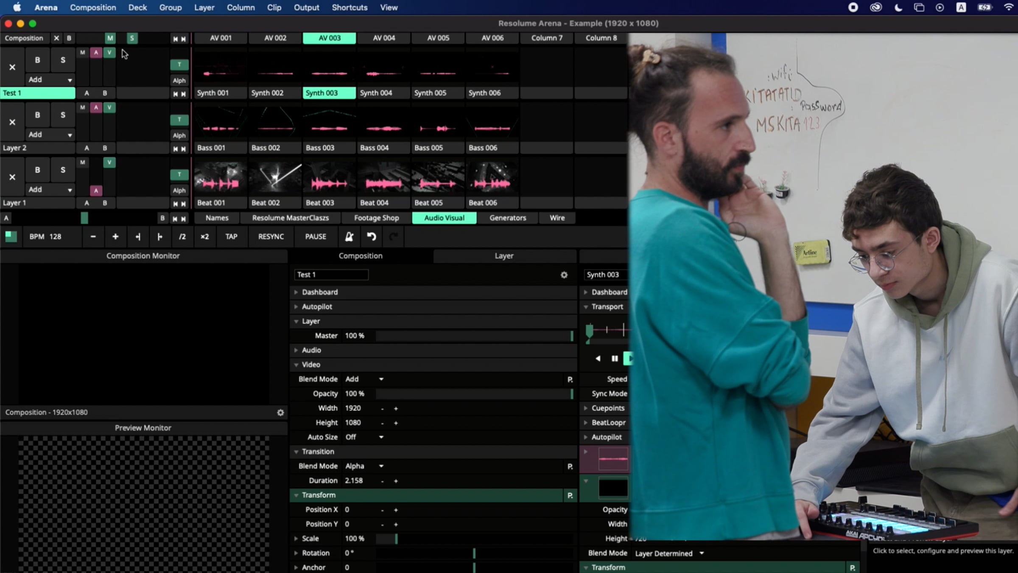The width and height of the screenshot is (1018, 573).
Task: Open the Output menu
Action: [x=306, y=7]
